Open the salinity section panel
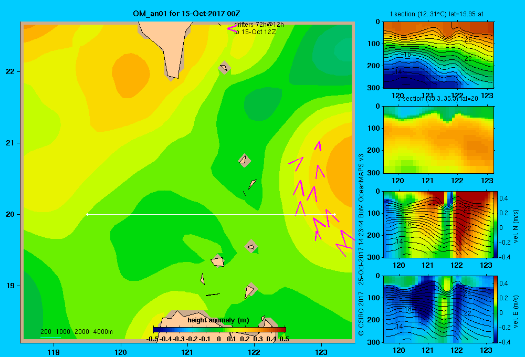 tap(438, 140)
